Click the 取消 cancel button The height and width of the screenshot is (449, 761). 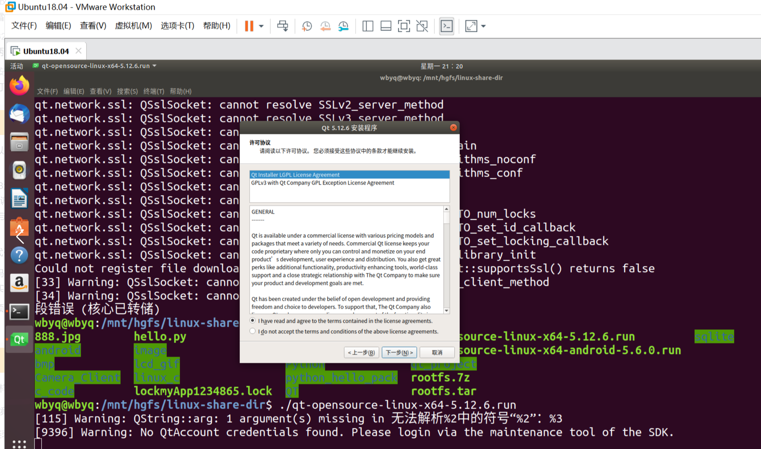[437, 353]
